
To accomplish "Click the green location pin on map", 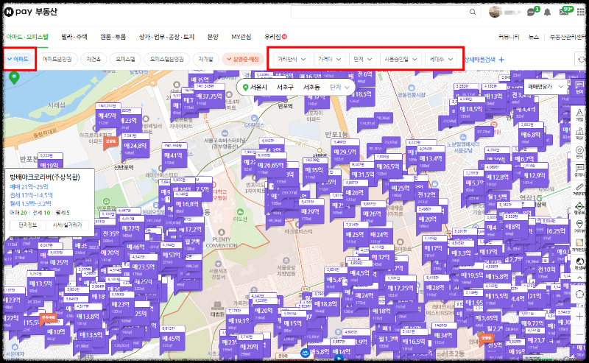I will 14,78.
